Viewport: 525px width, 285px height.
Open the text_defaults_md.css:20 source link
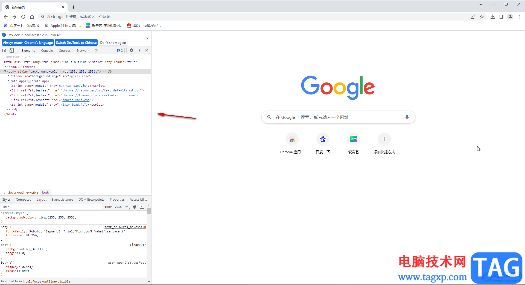[x=125, y=227]
